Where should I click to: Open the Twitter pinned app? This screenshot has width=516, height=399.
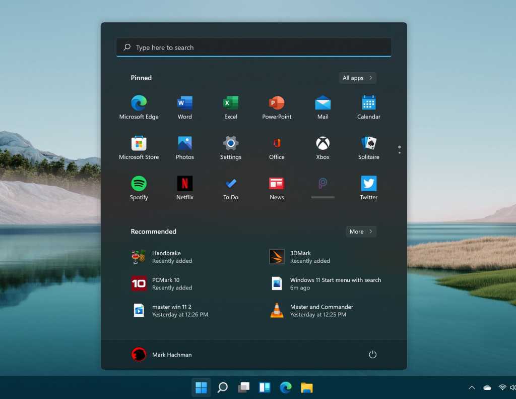click(368, 188)
